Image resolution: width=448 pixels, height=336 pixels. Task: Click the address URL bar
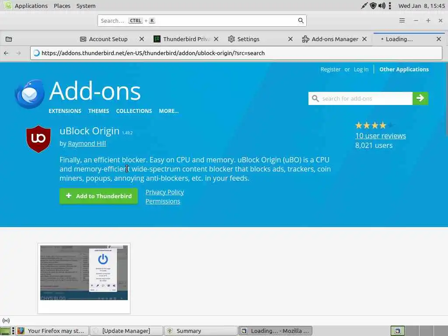click(x=236, y=53)
